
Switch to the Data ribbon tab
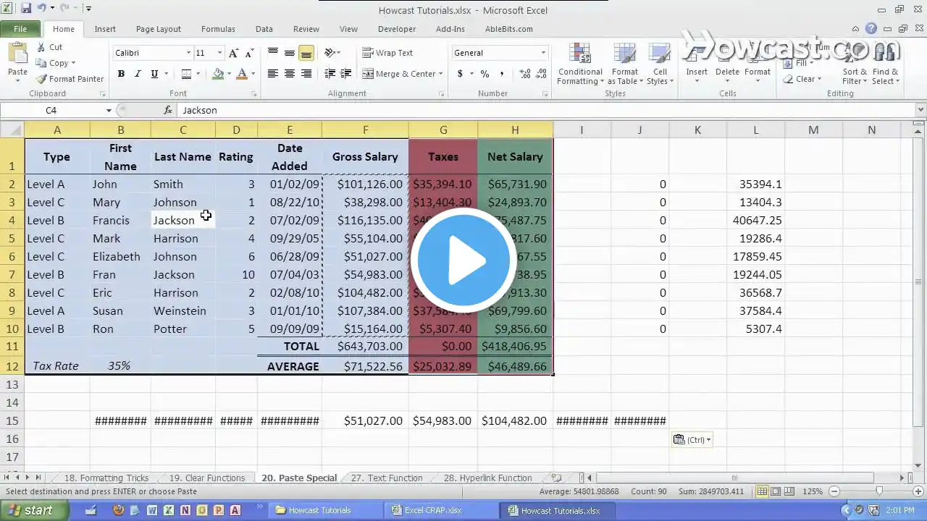coord(264,29)
